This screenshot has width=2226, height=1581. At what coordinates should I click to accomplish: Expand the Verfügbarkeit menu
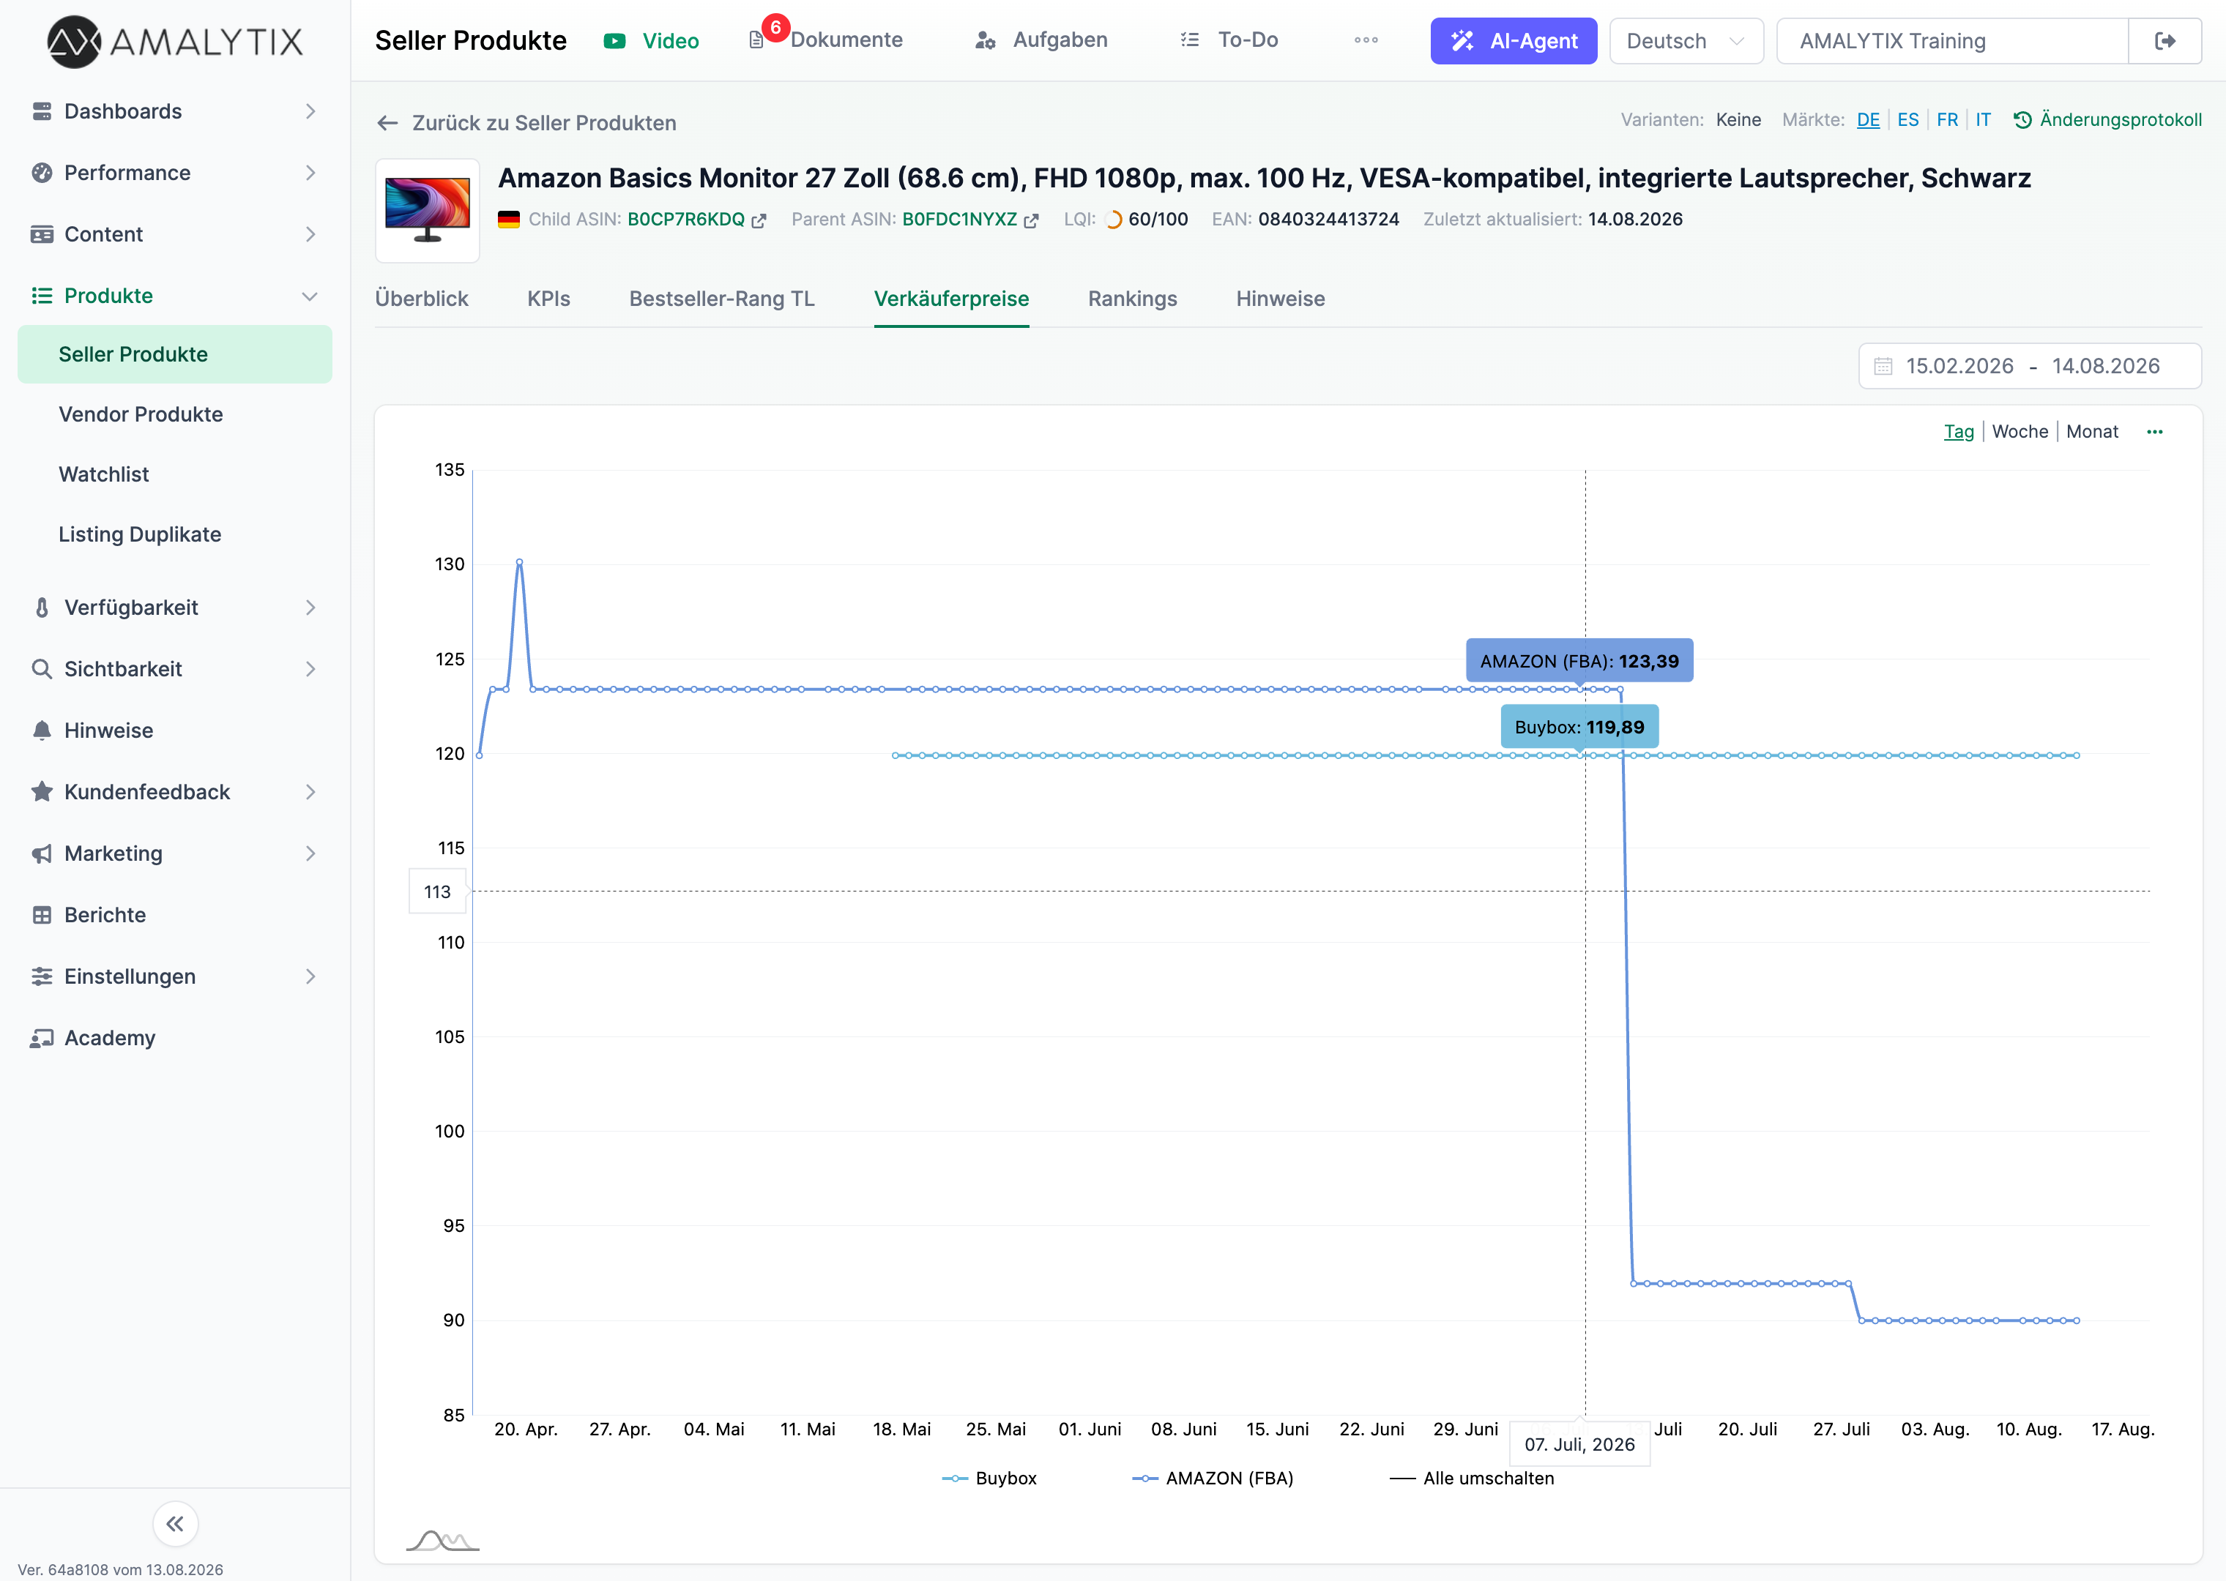point(175,608)
